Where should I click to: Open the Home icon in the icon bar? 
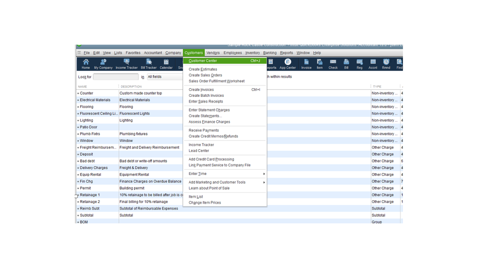tap(86, 64)
